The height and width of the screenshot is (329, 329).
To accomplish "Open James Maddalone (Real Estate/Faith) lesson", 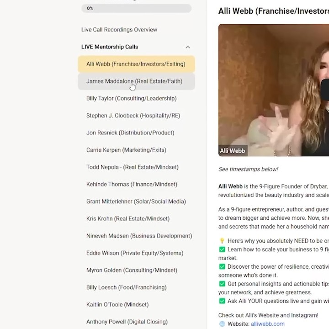I will (134, 81).
